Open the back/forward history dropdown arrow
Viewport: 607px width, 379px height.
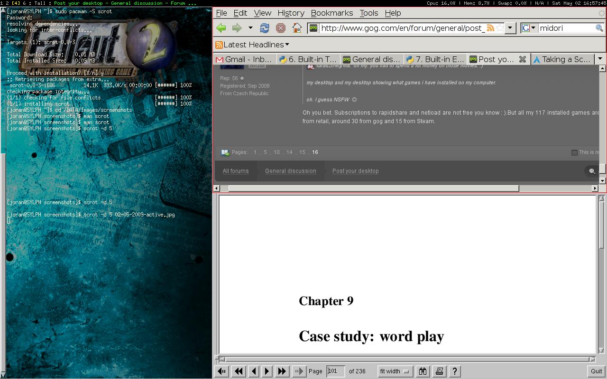point(250,28)
